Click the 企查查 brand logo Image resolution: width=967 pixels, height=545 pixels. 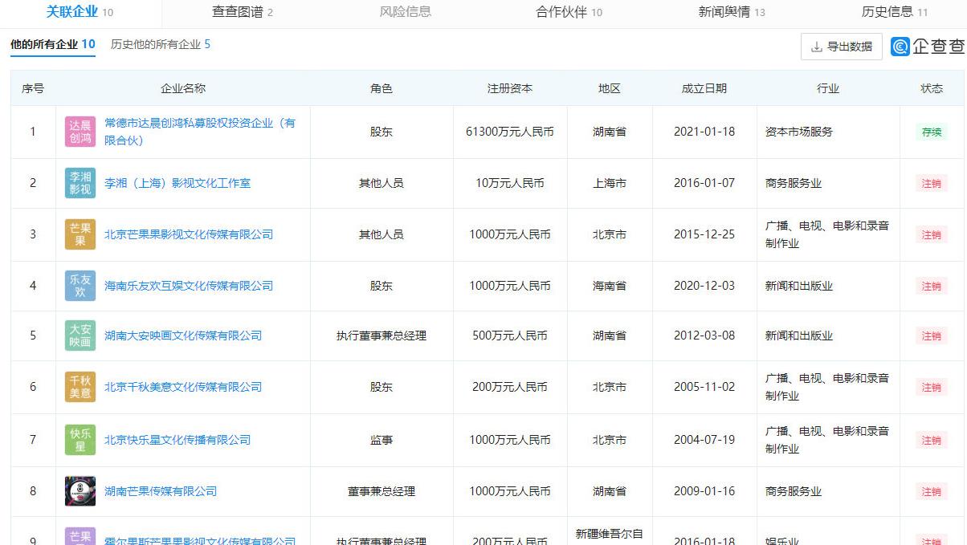[x=927, y=47]
